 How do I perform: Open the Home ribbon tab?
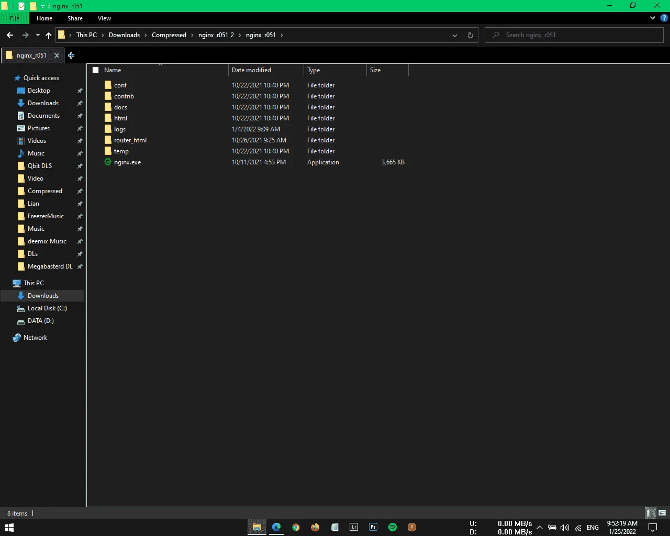click(x=44, y=18)
